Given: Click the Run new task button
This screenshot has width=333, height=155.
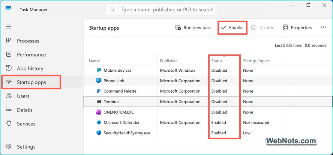Looking at the screenshot, I should click(193, 28).
